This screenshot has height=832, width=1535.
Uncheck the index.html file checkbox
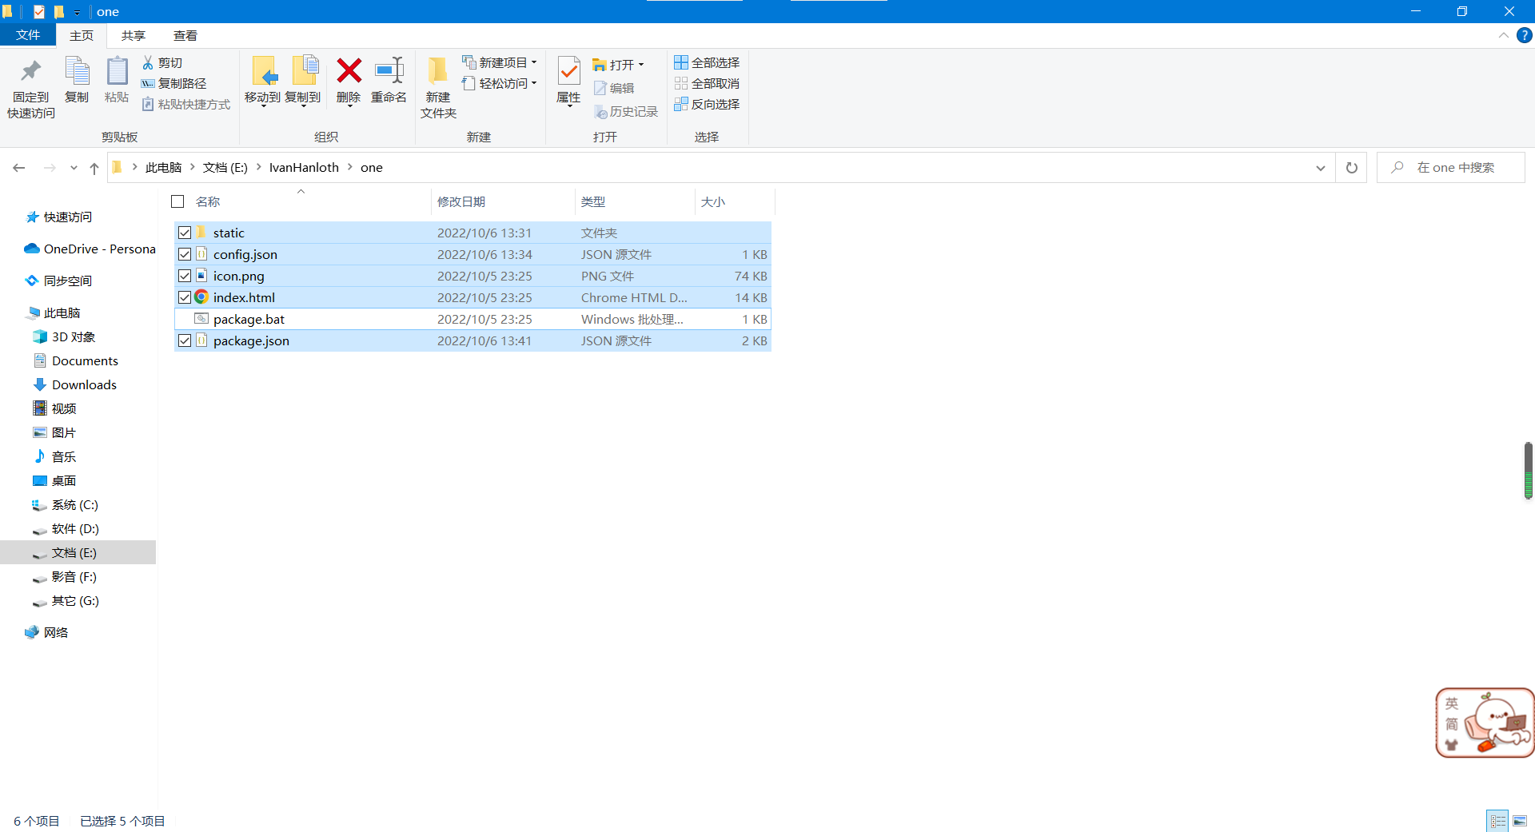click(185, 297)
